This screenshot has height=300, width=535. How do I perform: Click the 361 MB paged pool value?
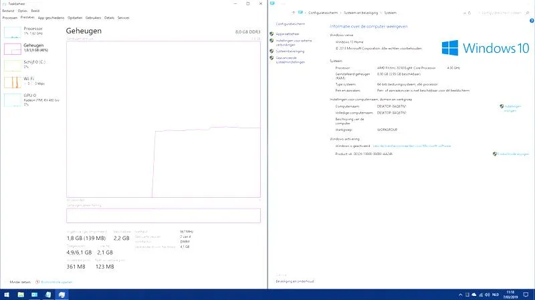click(x=76, y=267)
